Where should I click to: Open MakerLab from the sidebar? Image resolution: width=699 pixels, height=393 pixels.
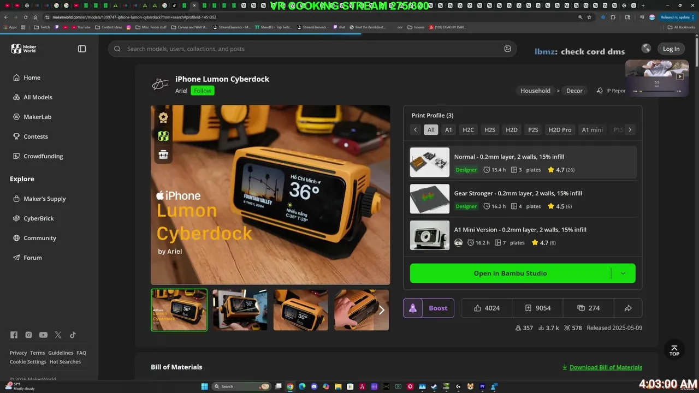(37, 117)
